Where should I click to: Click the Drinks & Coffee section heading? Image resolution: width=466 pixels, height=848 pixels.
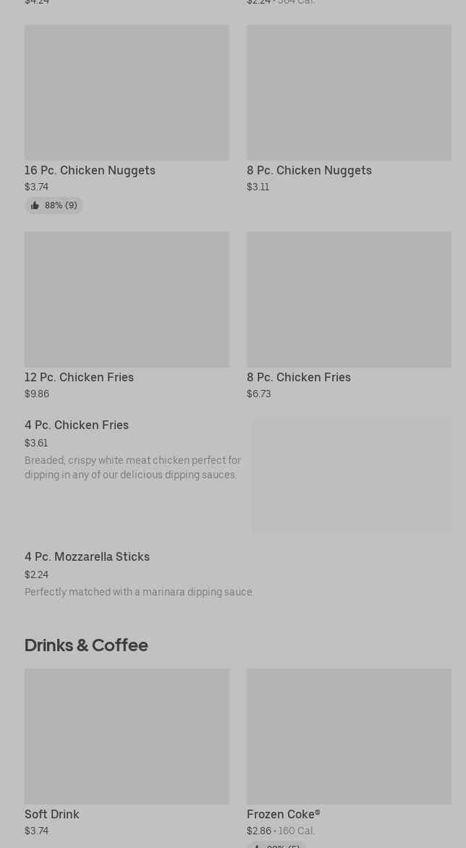86,645
